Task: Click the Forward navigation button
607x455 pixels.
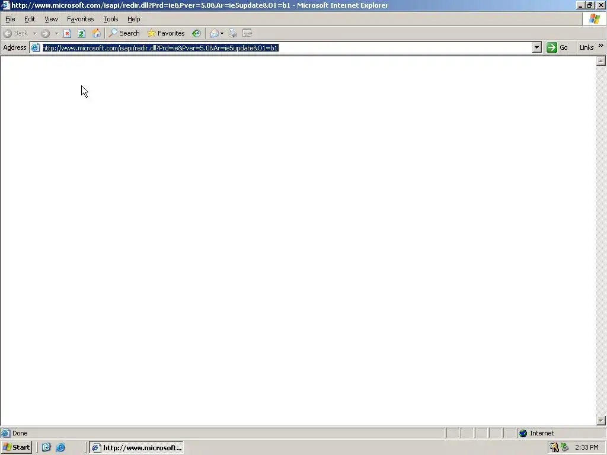Action: click(45, 33)
